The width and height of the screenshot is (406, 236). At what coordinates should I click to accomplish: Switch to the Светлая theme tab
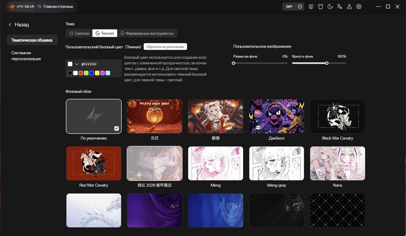pyautogui.click(x=79, y=33)
